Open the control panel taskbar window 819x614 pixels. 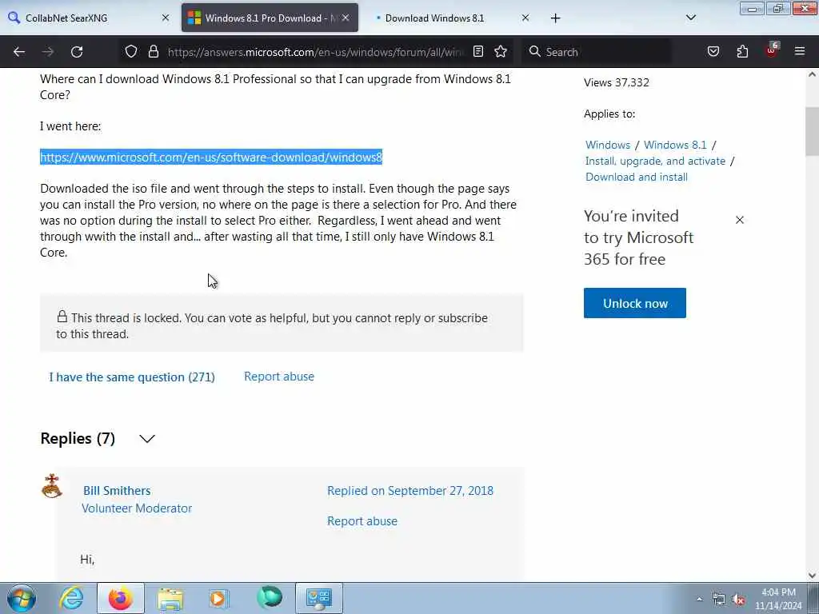click(x=319, y=598)
